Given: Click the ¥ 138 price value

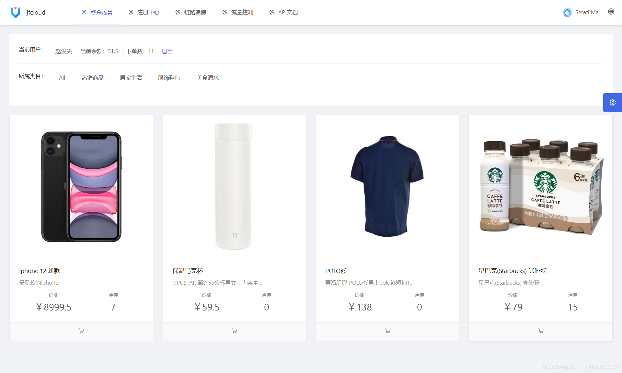Looking at the screenshot, I should coord(360,307).
